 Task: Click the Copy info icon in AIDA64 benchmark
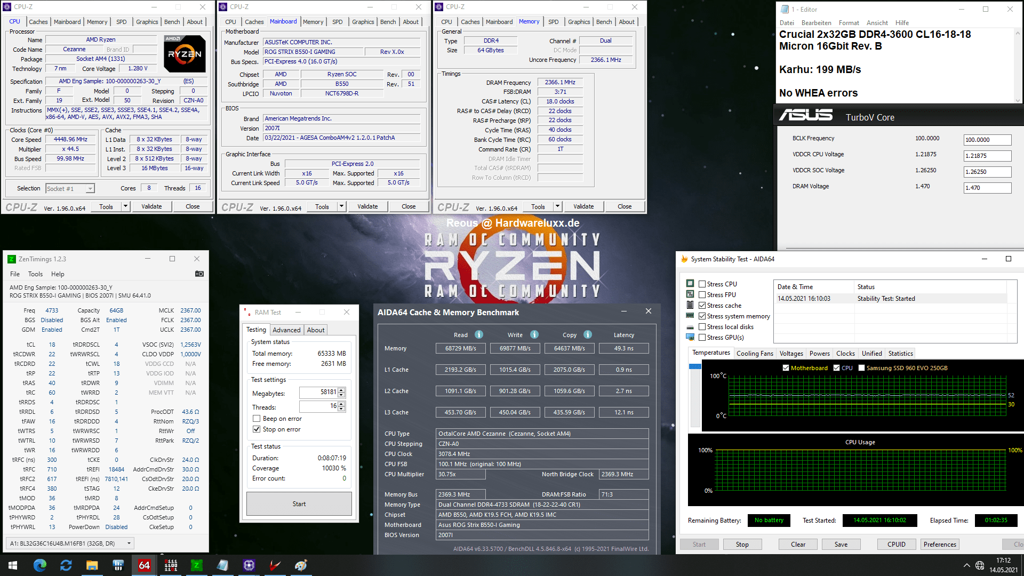(x=588, y=334)
